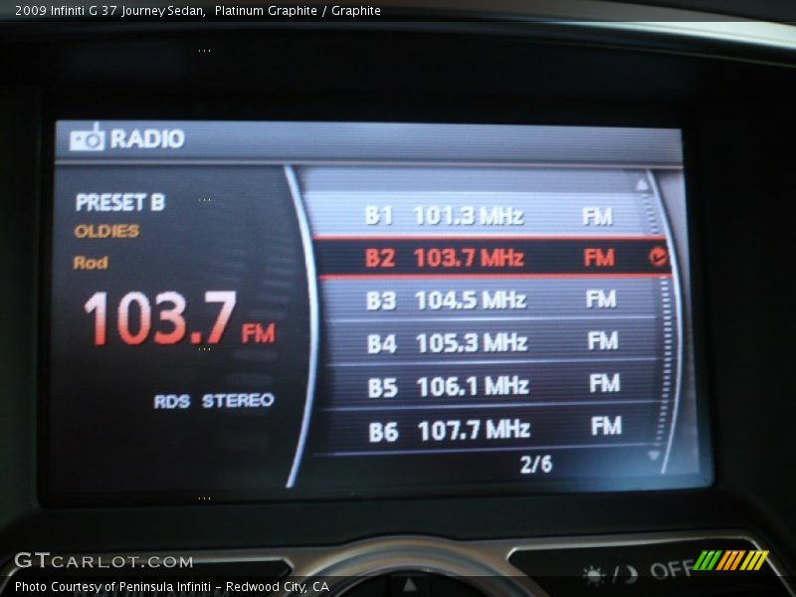Click the FM label on the B1 preset row
The height and width of the screenshot is (597, 796).
point(599,213)
